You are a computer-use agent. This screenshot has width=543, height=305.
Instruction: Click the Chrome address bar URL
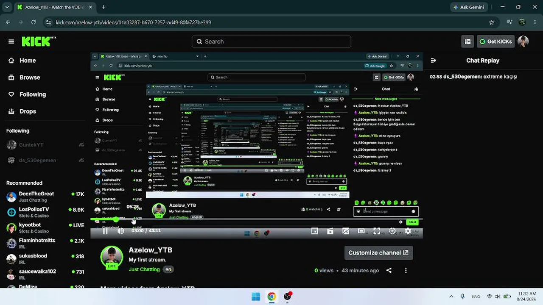point(133,22)
